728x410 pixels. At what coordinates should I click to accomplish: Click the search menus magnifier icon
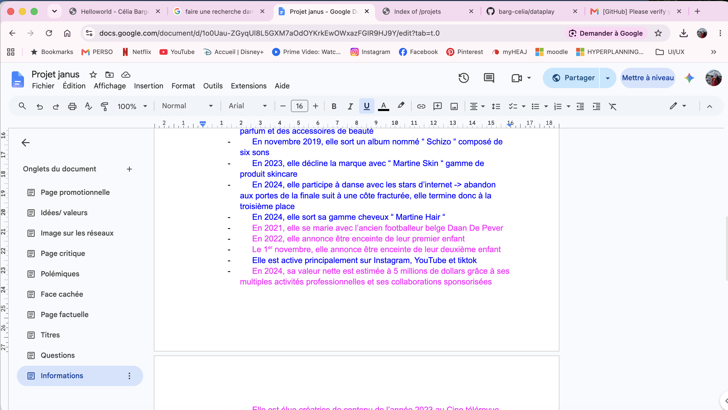(x=22, y=106)
